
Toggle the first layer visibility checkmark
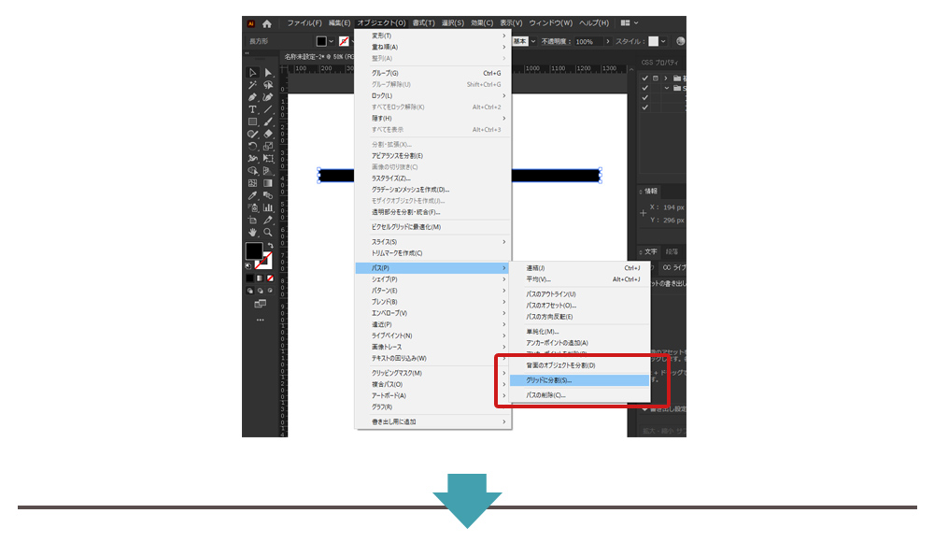[x=644, y=78]
